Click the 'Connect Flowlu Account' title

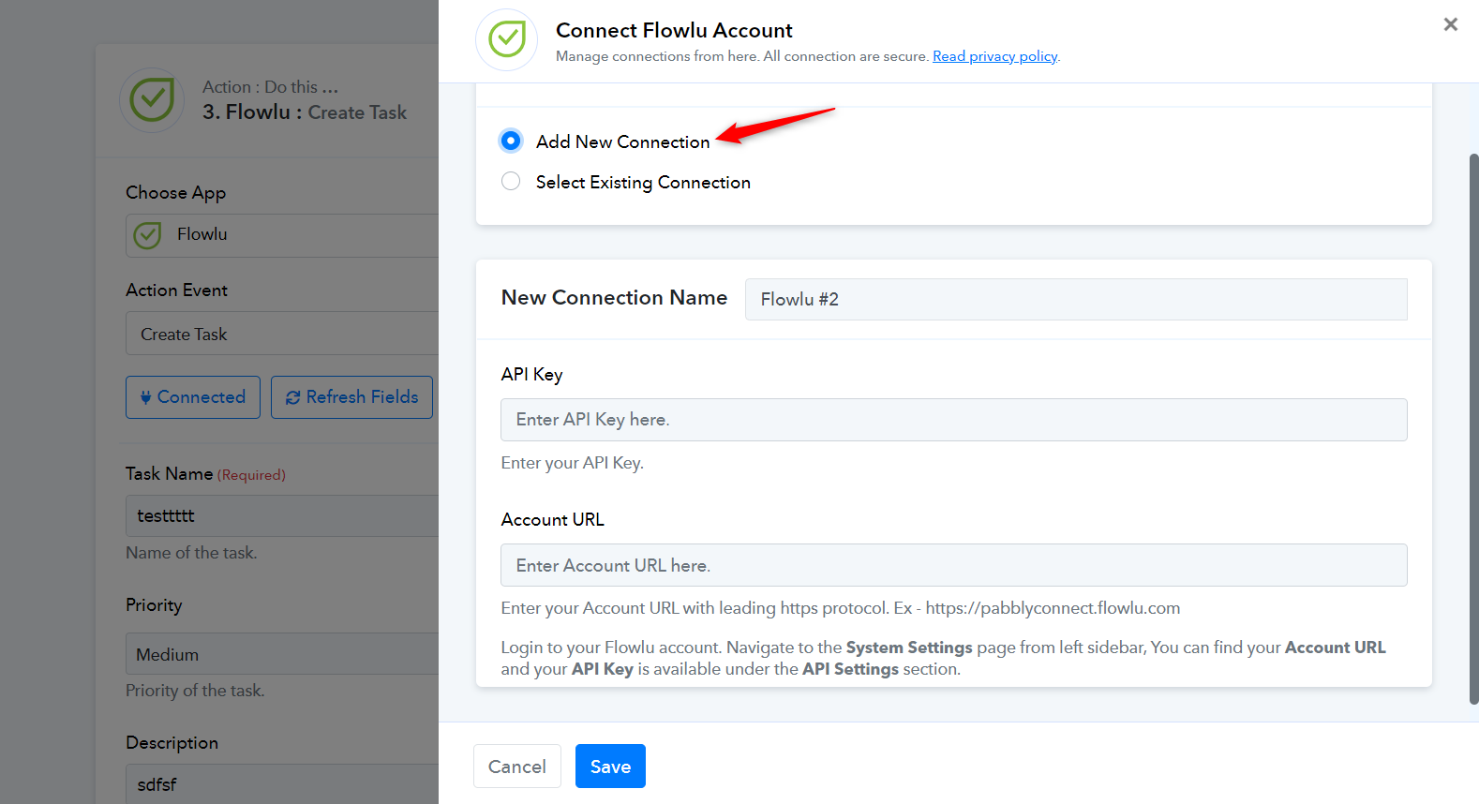click(674, 30)
